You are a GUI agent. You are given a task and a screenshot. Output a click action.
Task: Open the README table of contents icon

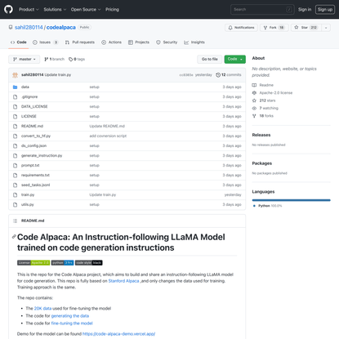pos(16,221)
